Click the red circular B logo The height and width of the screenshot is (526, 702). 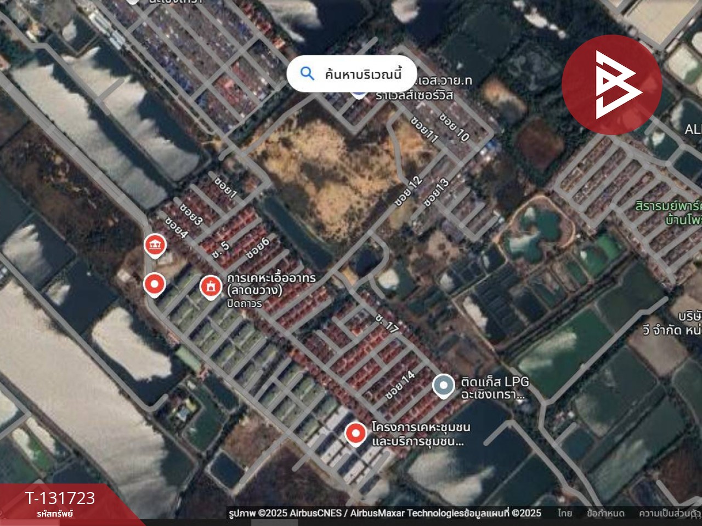[x=612, y=85]
